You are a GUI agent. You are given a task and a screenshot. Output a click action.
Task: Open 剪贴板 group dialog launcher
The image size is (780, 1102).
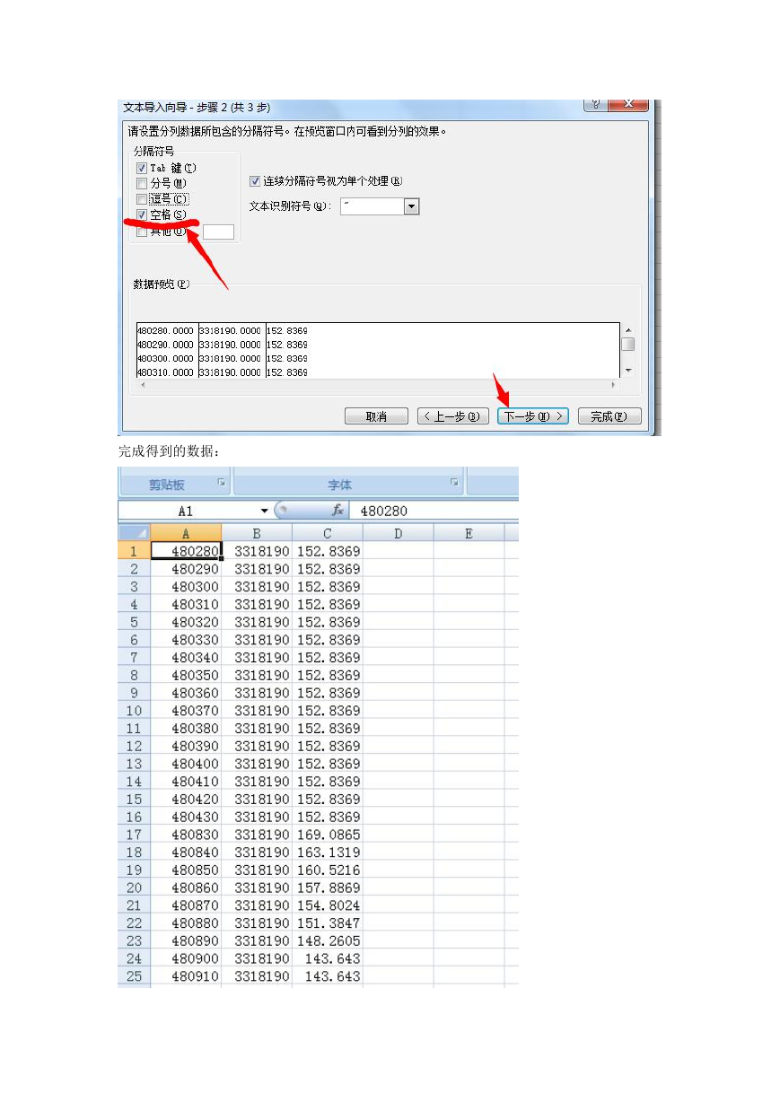coord(221,483)
